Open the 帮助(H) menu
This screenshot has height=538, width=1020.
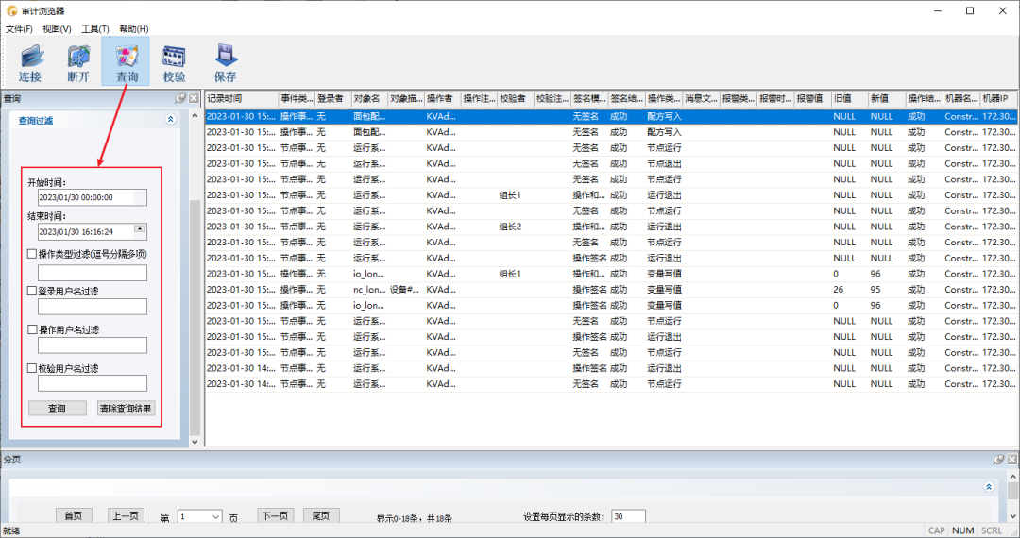click(x=133, y=29)
